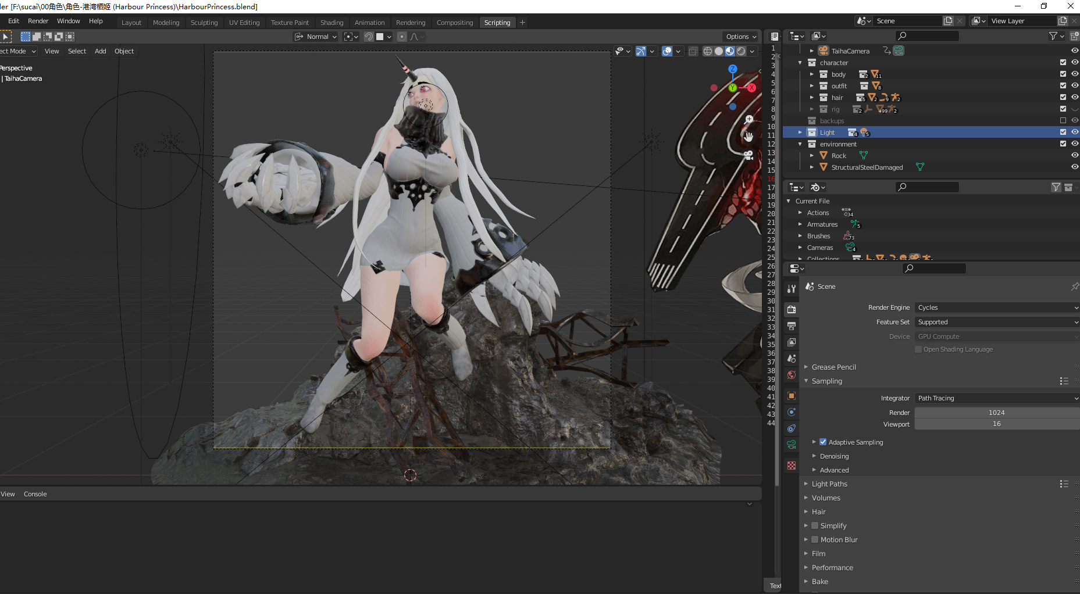Screen dimensions: 1080x594
Task: Open the shading options dropdown arrow
Action: (x=753, y=51)
